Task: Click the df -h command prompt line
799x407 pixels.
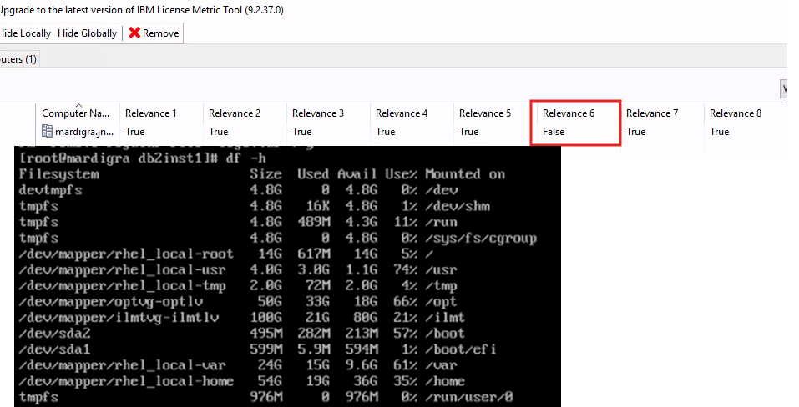Action: click(142, 158)
